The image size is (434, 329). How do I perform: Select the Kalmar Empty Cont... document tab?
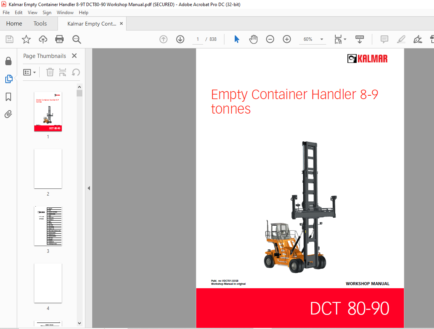click(x=92, y=24)
